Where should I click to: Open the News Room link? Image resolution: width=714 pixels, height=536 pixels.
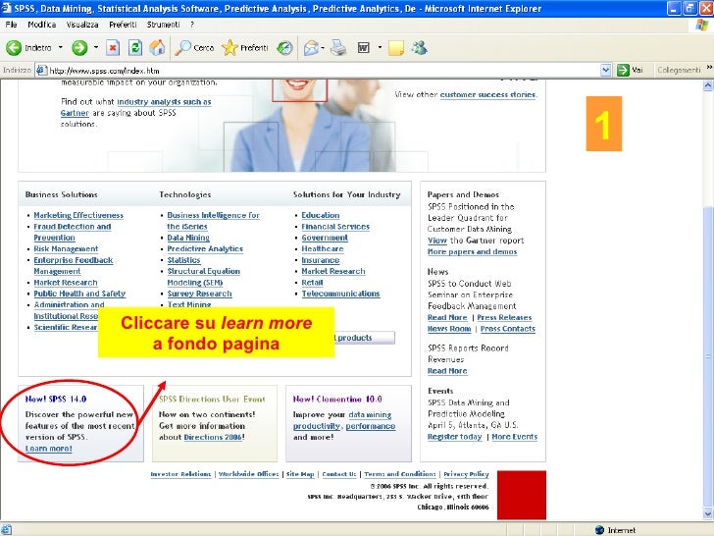point(449,329)
